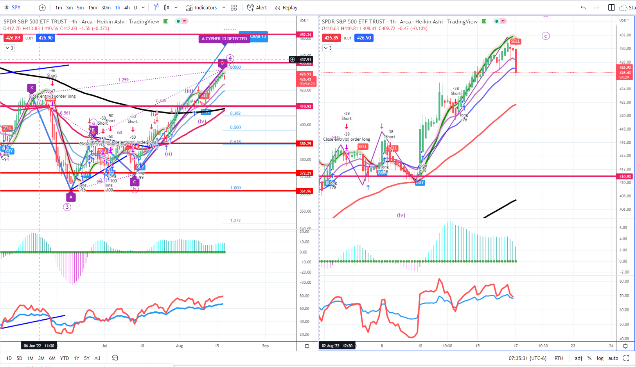This screenshot has height=367, width=636.
Task: Select the 15m timeframe
Action: click(93, 7)
